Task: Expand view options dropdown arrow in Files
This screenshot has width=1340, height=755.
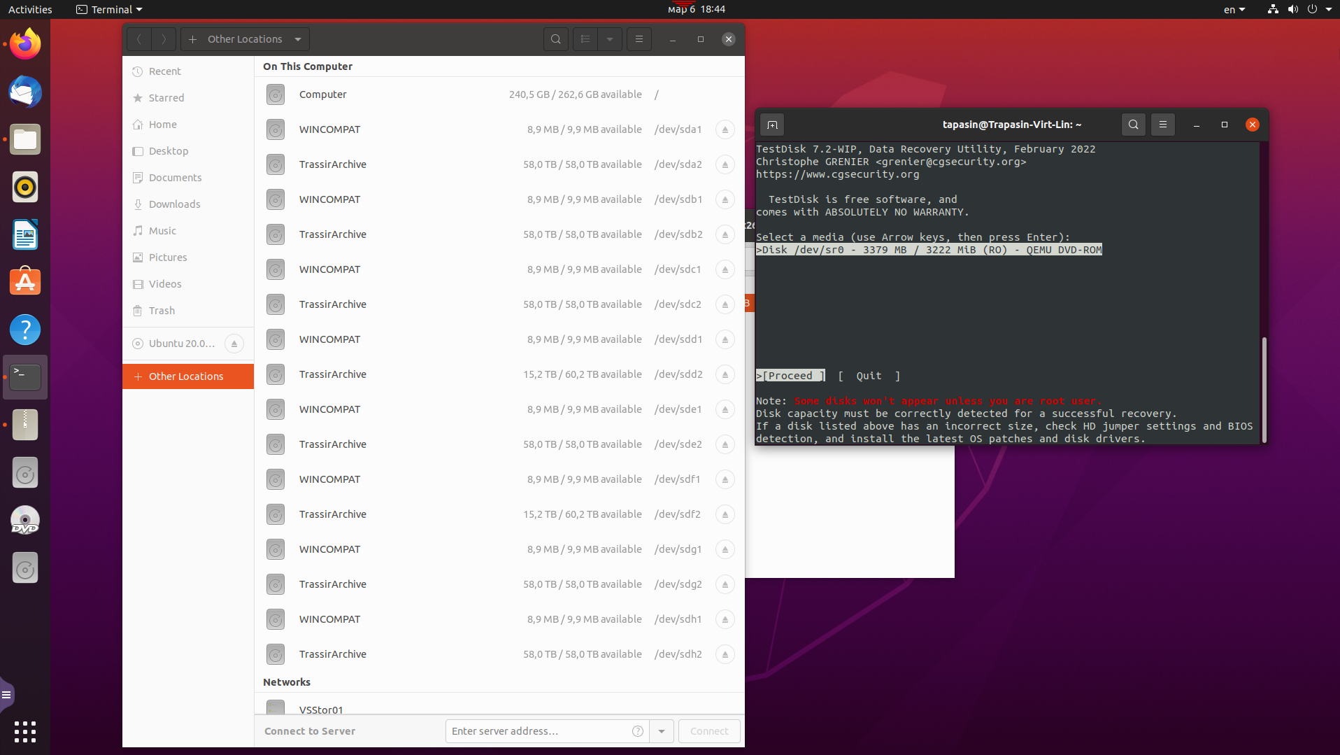Action: pyautogui.click(x=610, y=39)
